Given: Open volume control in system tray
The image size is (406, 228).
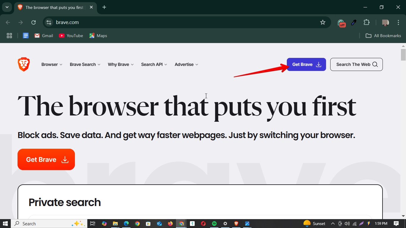Looking at the screenshot, I should point(347,224).
